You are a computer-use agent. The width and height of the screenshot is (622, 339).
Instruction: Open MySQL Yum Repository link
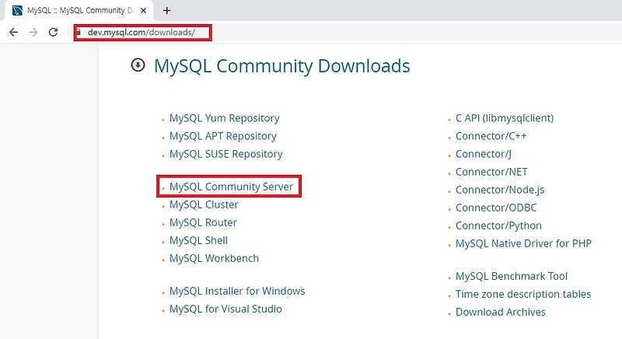[225, 118]
